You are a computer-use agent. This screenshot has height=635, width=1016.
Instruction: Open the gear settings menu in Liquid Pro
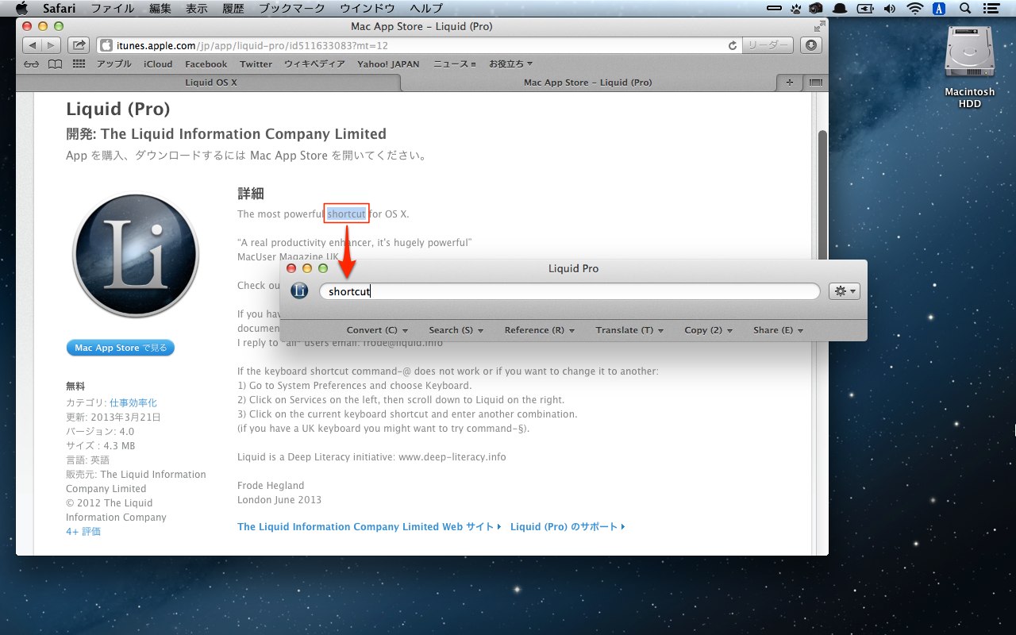pos(844,291)
